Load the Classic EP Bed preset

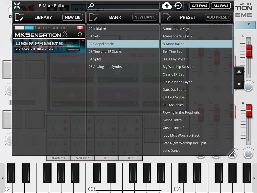[197, 74]
